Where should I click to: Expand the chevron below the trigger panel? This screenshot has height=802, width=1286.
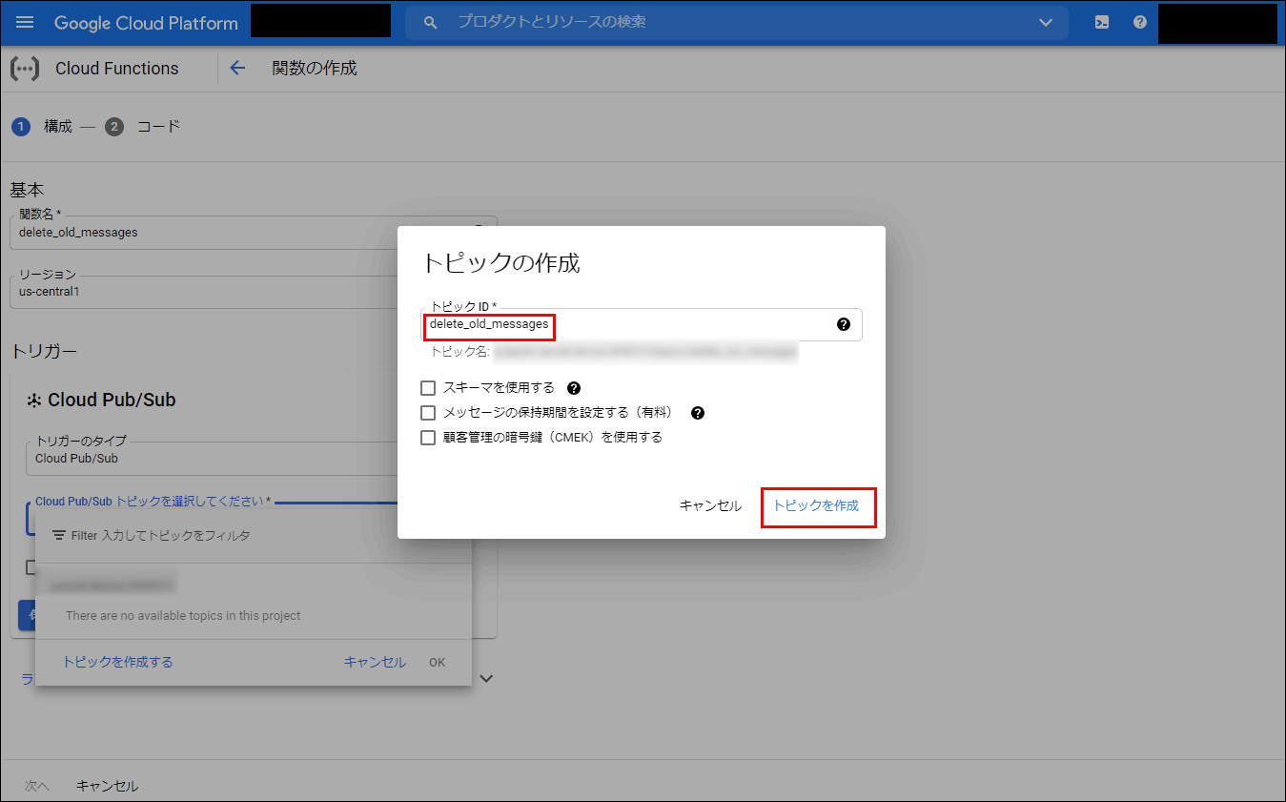(486, 679)
